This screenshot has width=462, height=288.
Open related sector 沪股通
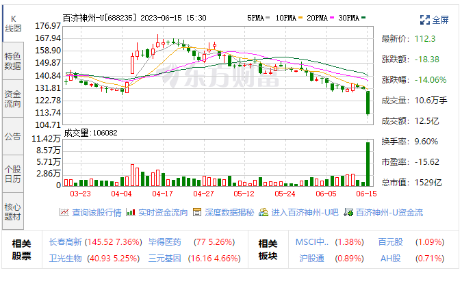(x=311, y=259)
